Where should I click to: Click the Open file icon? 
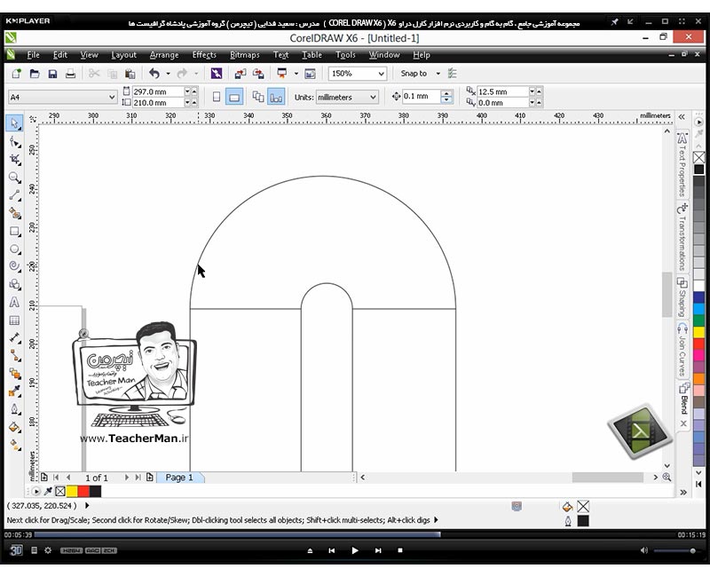tap(35, 74)
